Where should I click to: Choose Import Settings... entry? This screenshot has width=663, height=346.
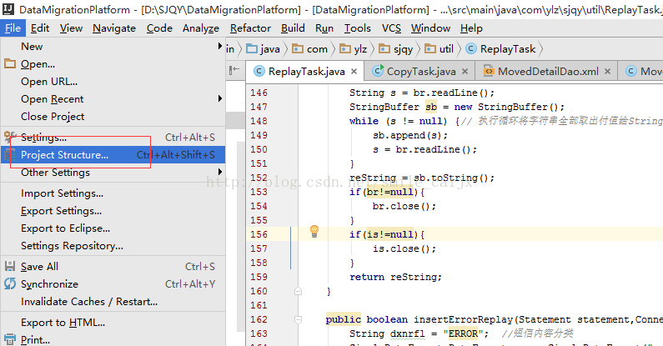click(113, 193)
